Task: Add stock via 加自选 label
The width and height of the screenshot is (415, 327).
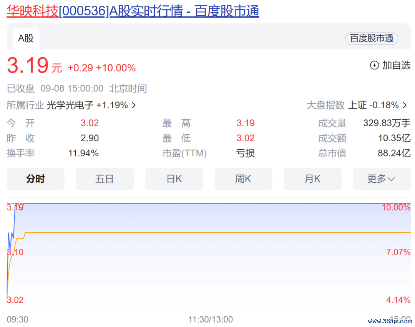Action: tap(396, 65)
